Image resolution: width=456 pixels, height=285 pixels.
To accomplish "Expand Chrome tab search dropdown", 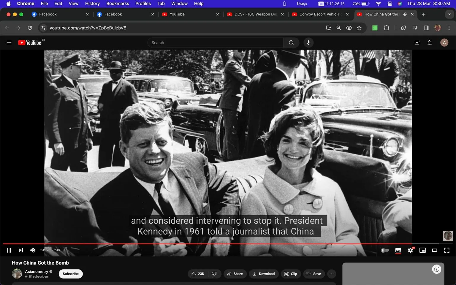I will coord(449,14).
